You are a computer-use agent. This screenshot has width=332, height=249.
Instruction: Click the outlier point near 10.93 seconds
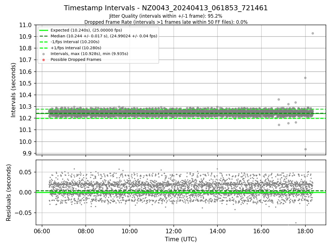point(313,33)
